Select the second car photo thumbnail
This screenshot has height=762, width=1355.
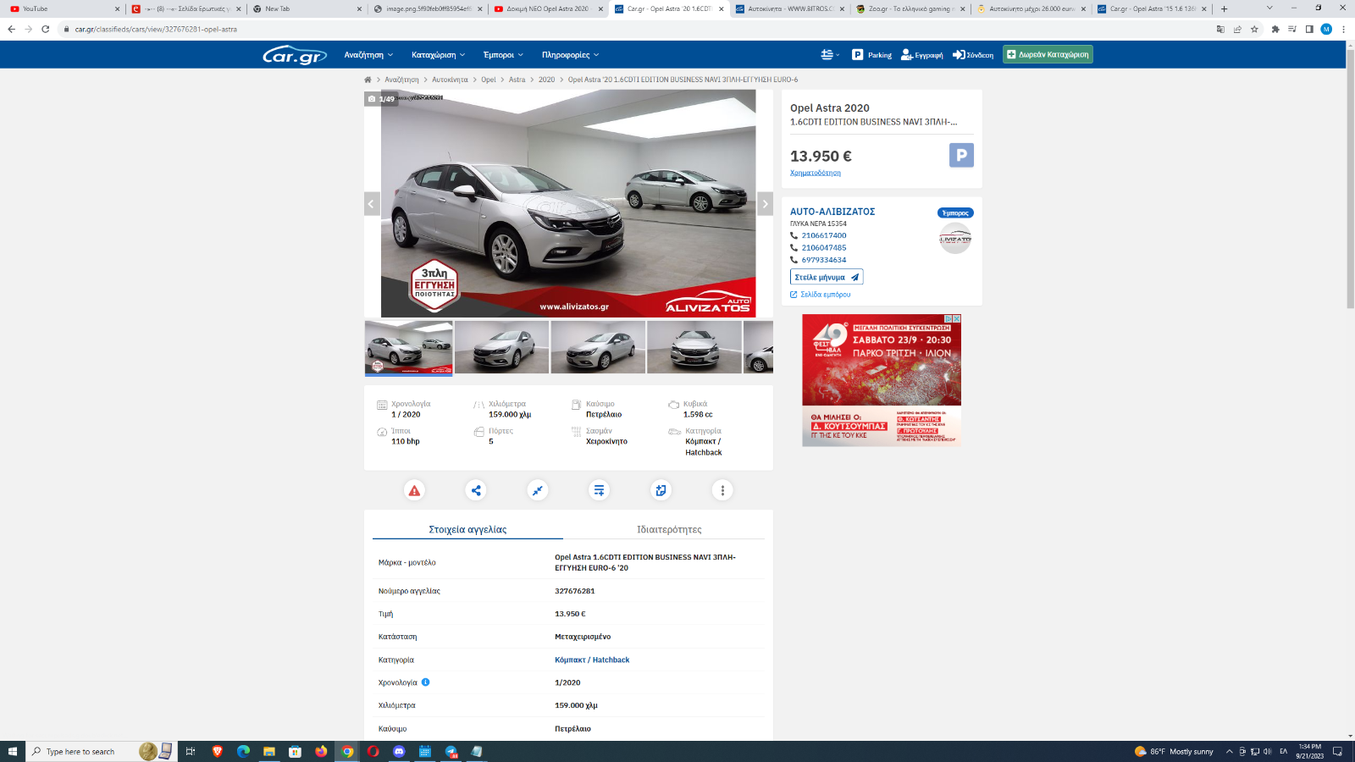click(x=501, y=347)
